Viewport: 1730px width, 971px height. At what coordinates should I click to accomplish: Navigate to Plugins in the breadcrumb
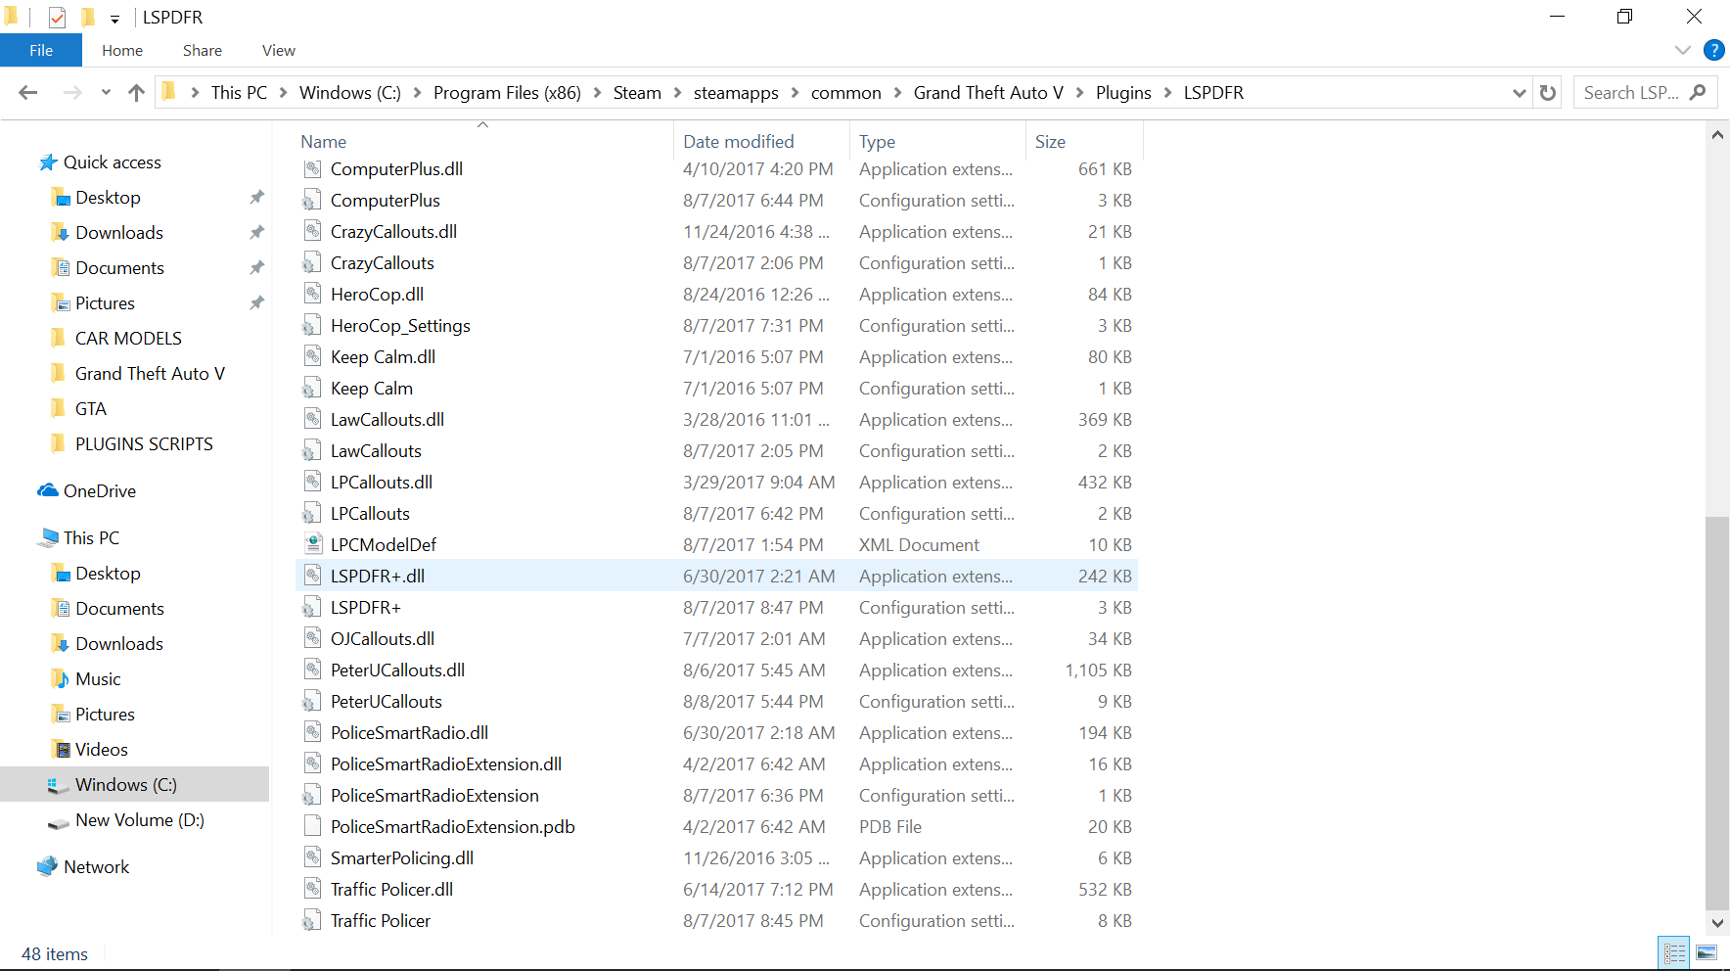pos(1123,93)
